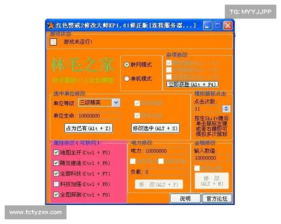The image size is (281, 224).
Task: Click the 电力 value input field
Action: (x=166, y=151)
